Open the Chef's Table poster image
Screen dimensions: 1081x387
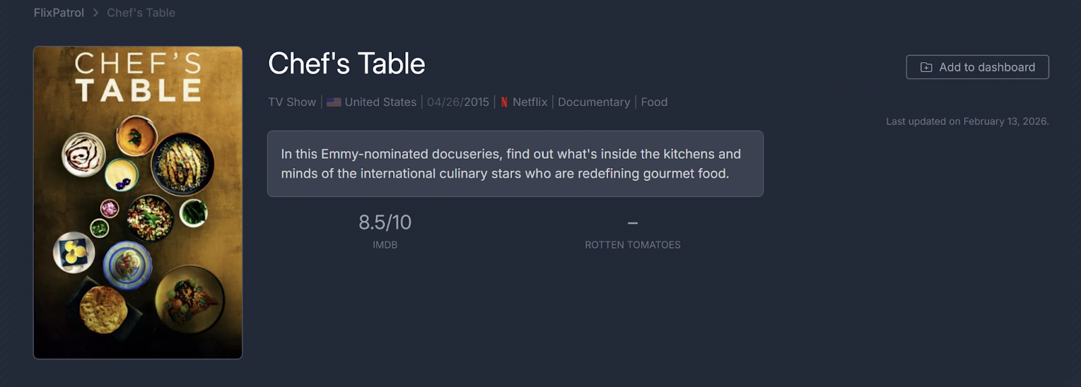138,203
